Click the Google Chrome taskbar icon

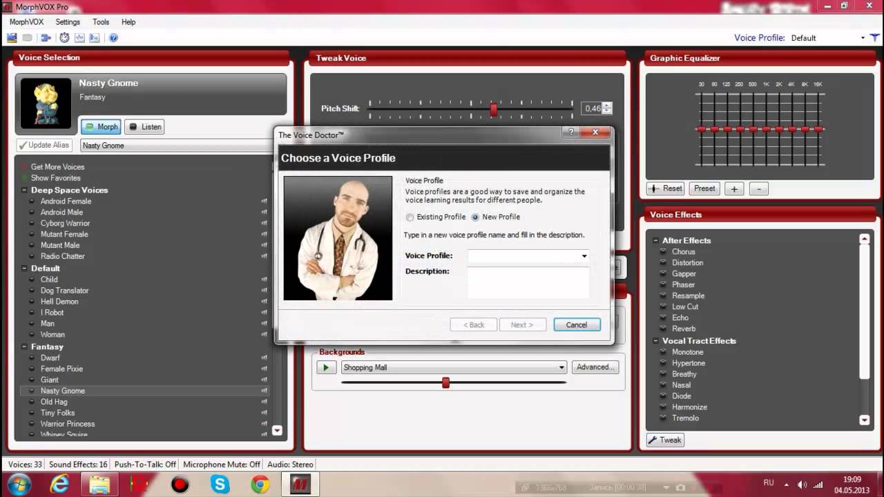coord(260,485)
